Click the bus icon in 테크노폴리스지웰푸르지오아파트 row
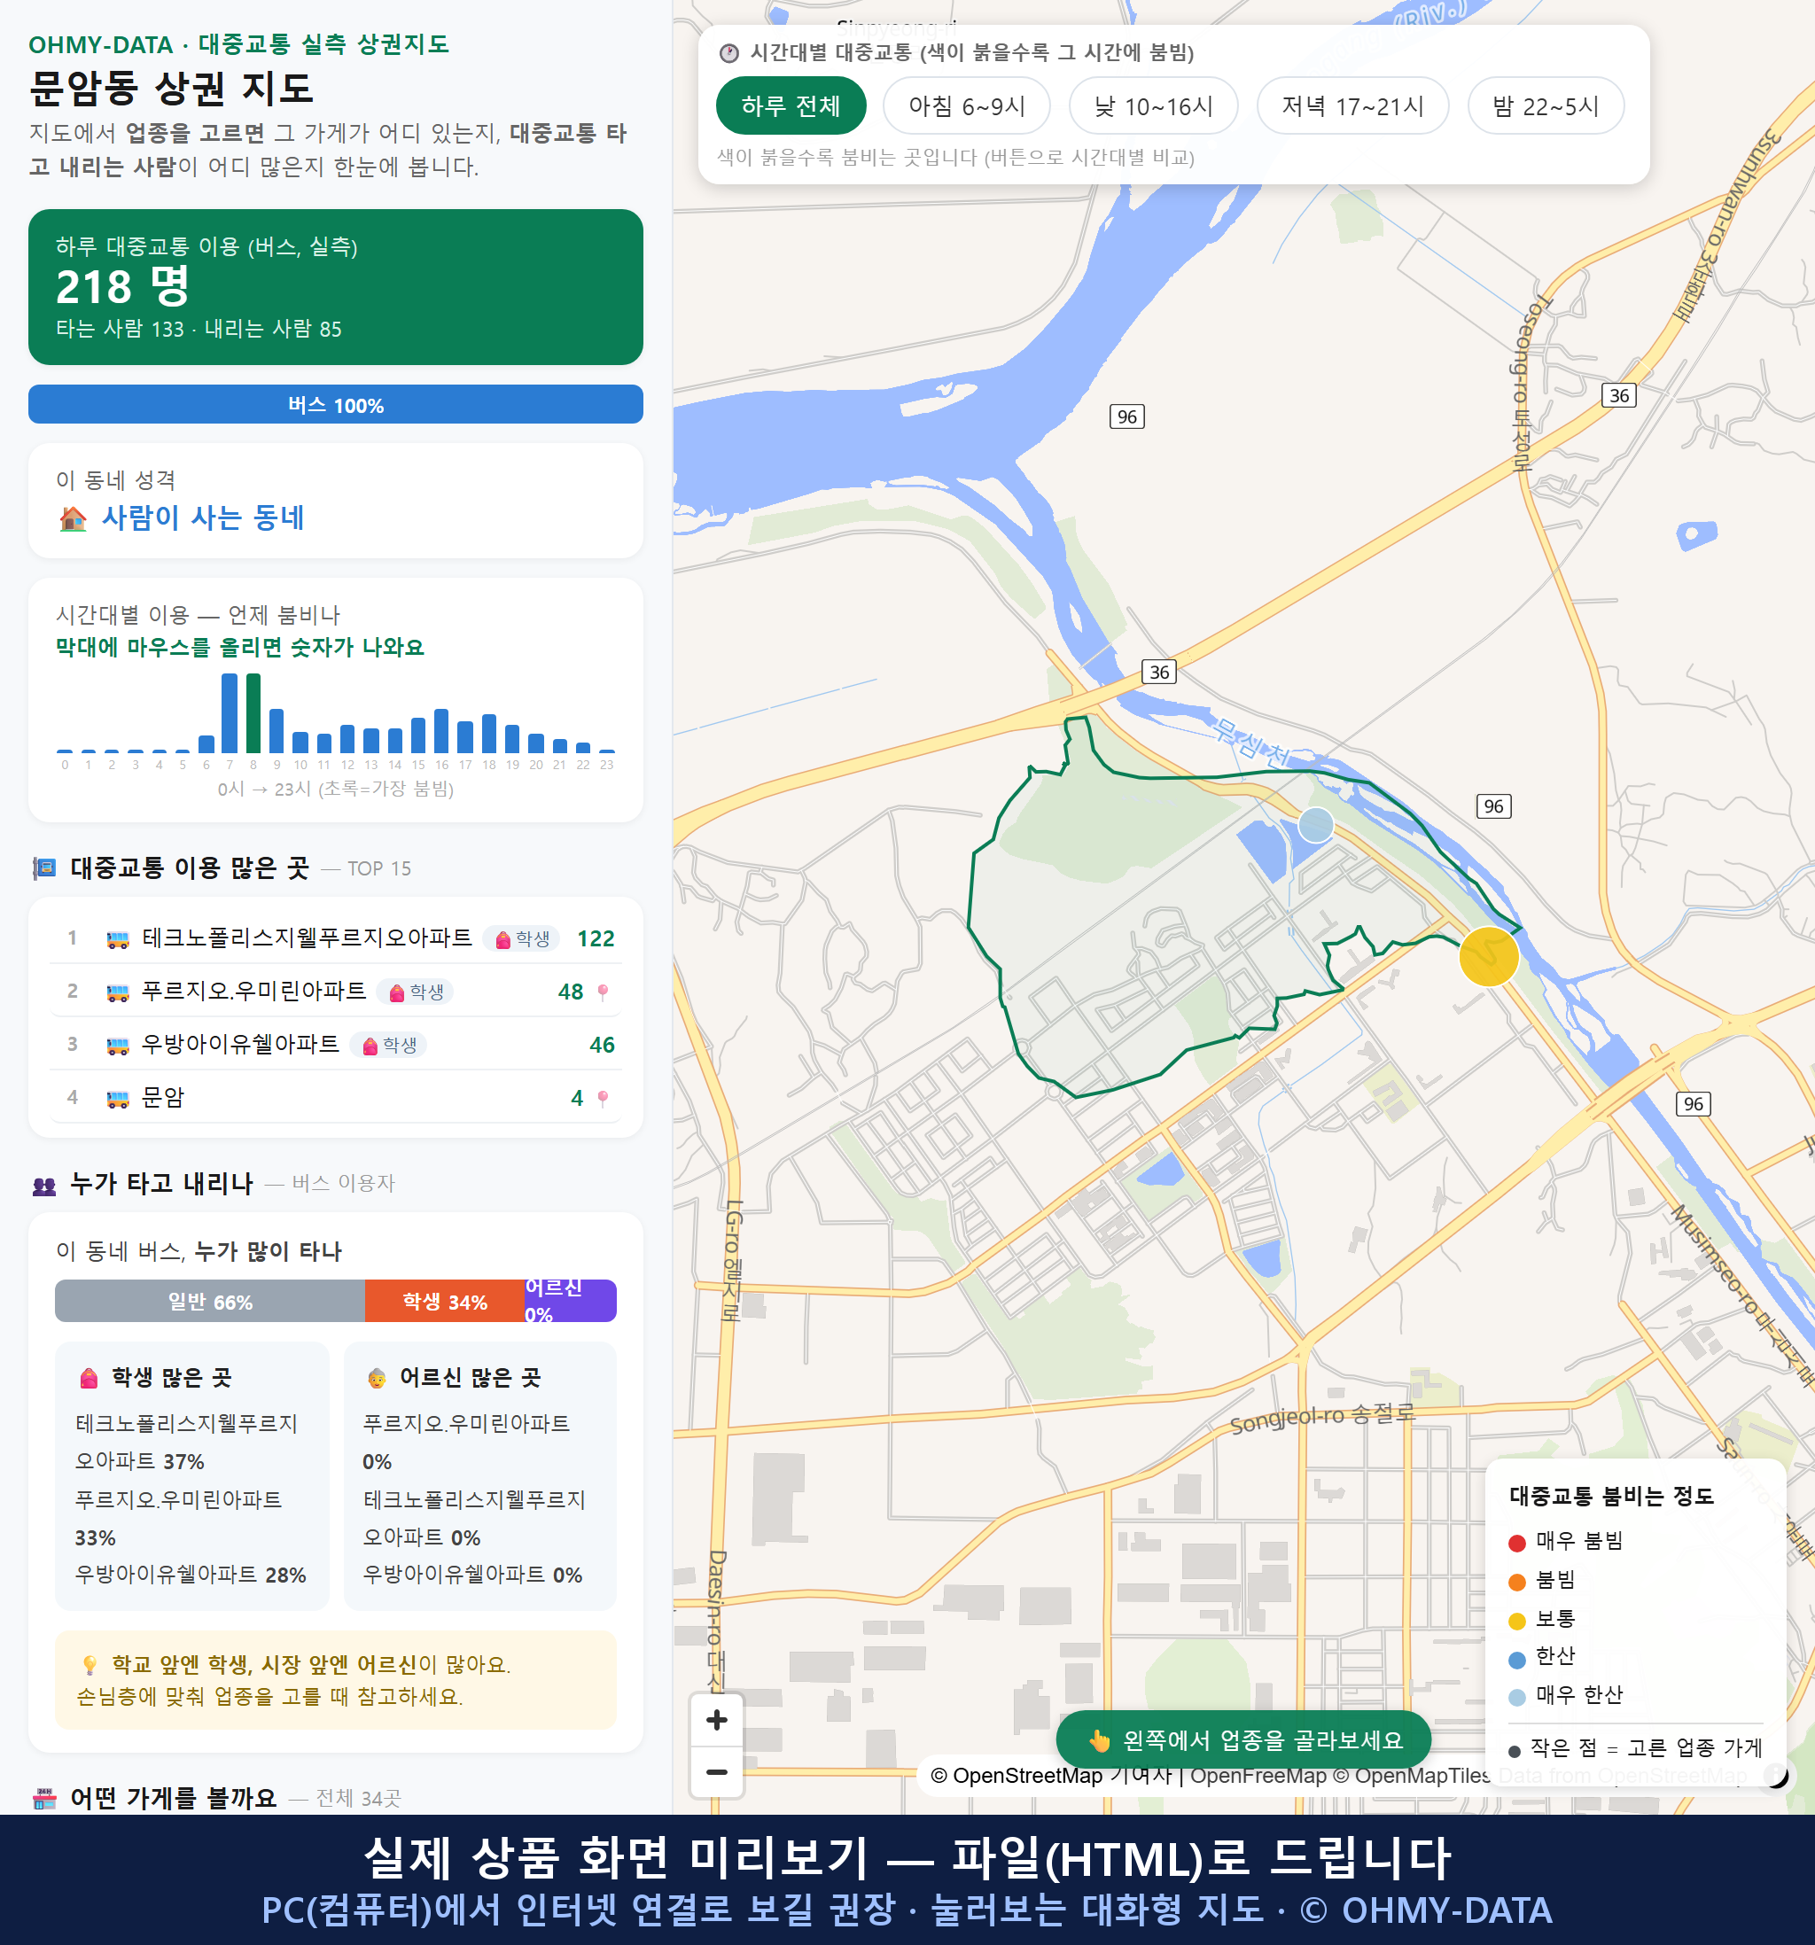1815x1945 pixels. pyautogui.click(x=117, y=939)
